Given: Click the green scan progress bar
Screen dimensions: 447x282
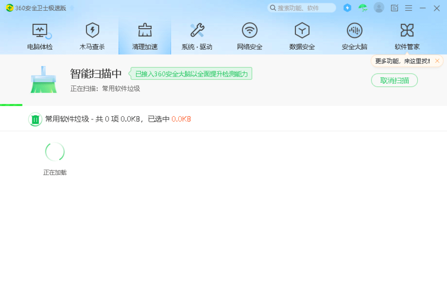Looking at the screenshot, I should [x=11, y=105].
